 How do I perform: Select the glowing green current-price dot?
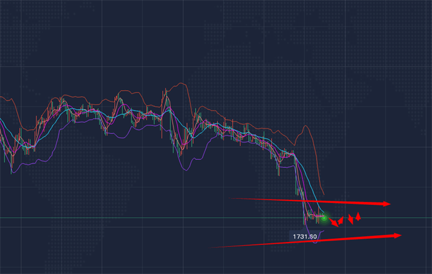324,218
